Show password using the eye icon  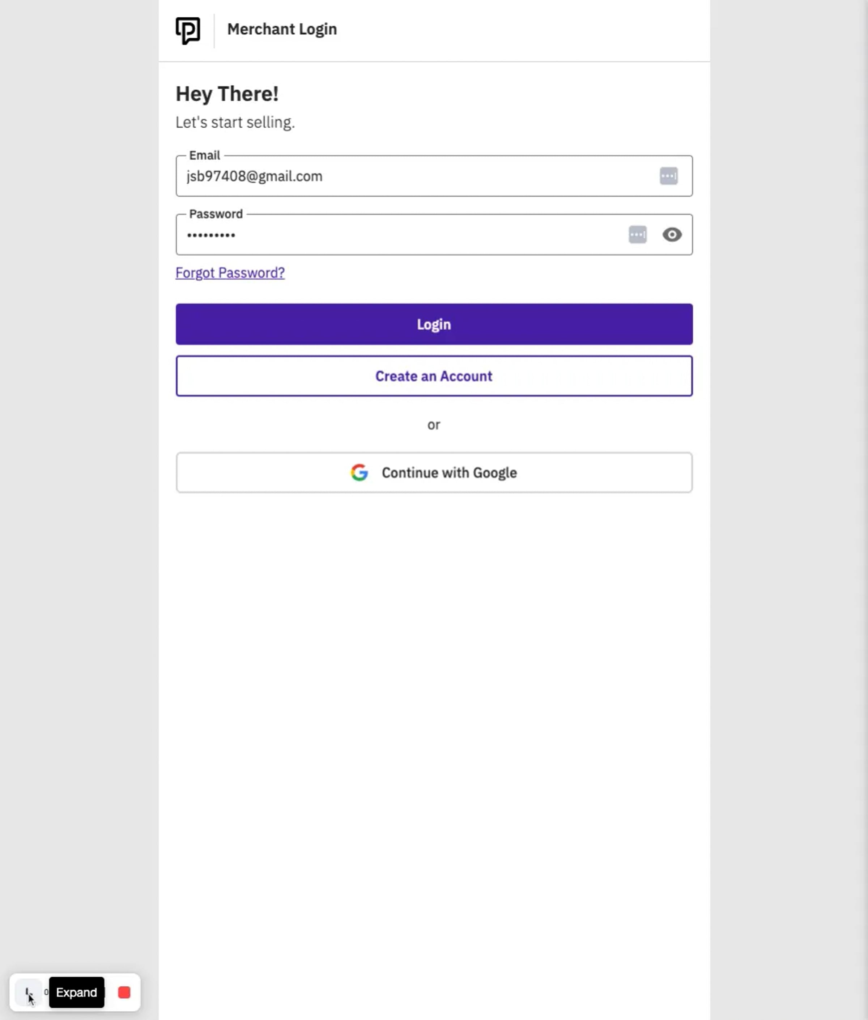672,234
